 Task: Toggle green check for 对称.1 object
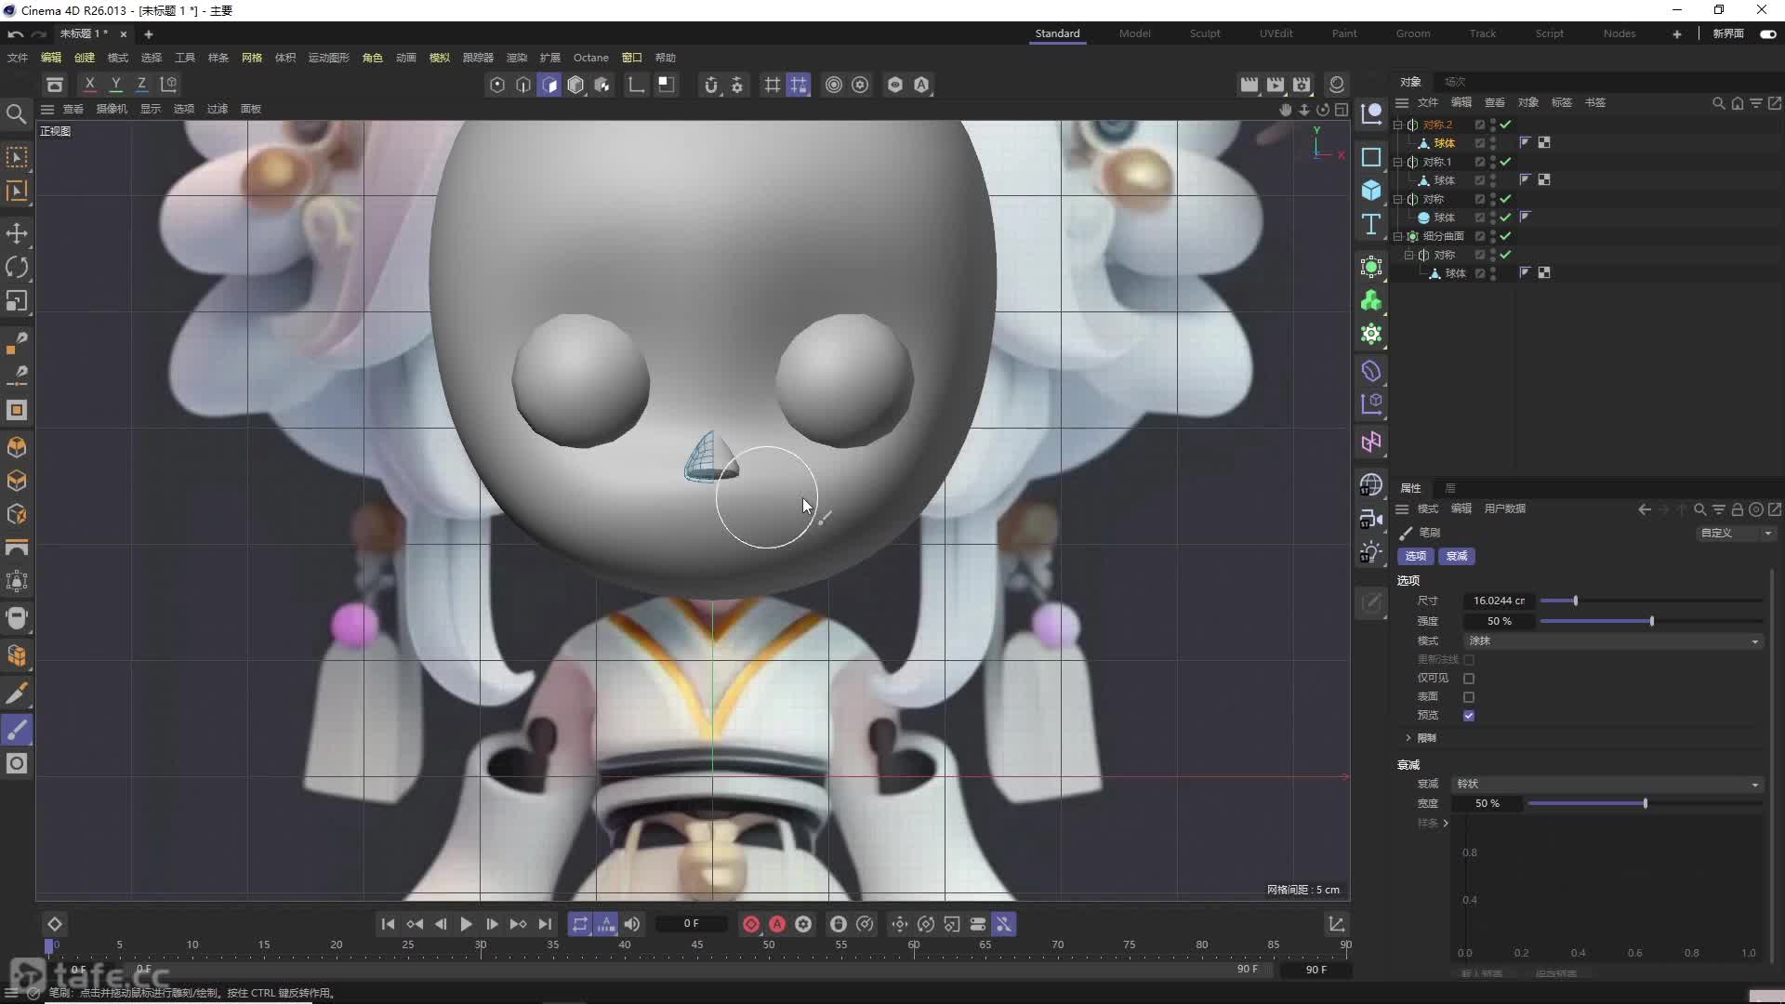tap(1506, 162)
